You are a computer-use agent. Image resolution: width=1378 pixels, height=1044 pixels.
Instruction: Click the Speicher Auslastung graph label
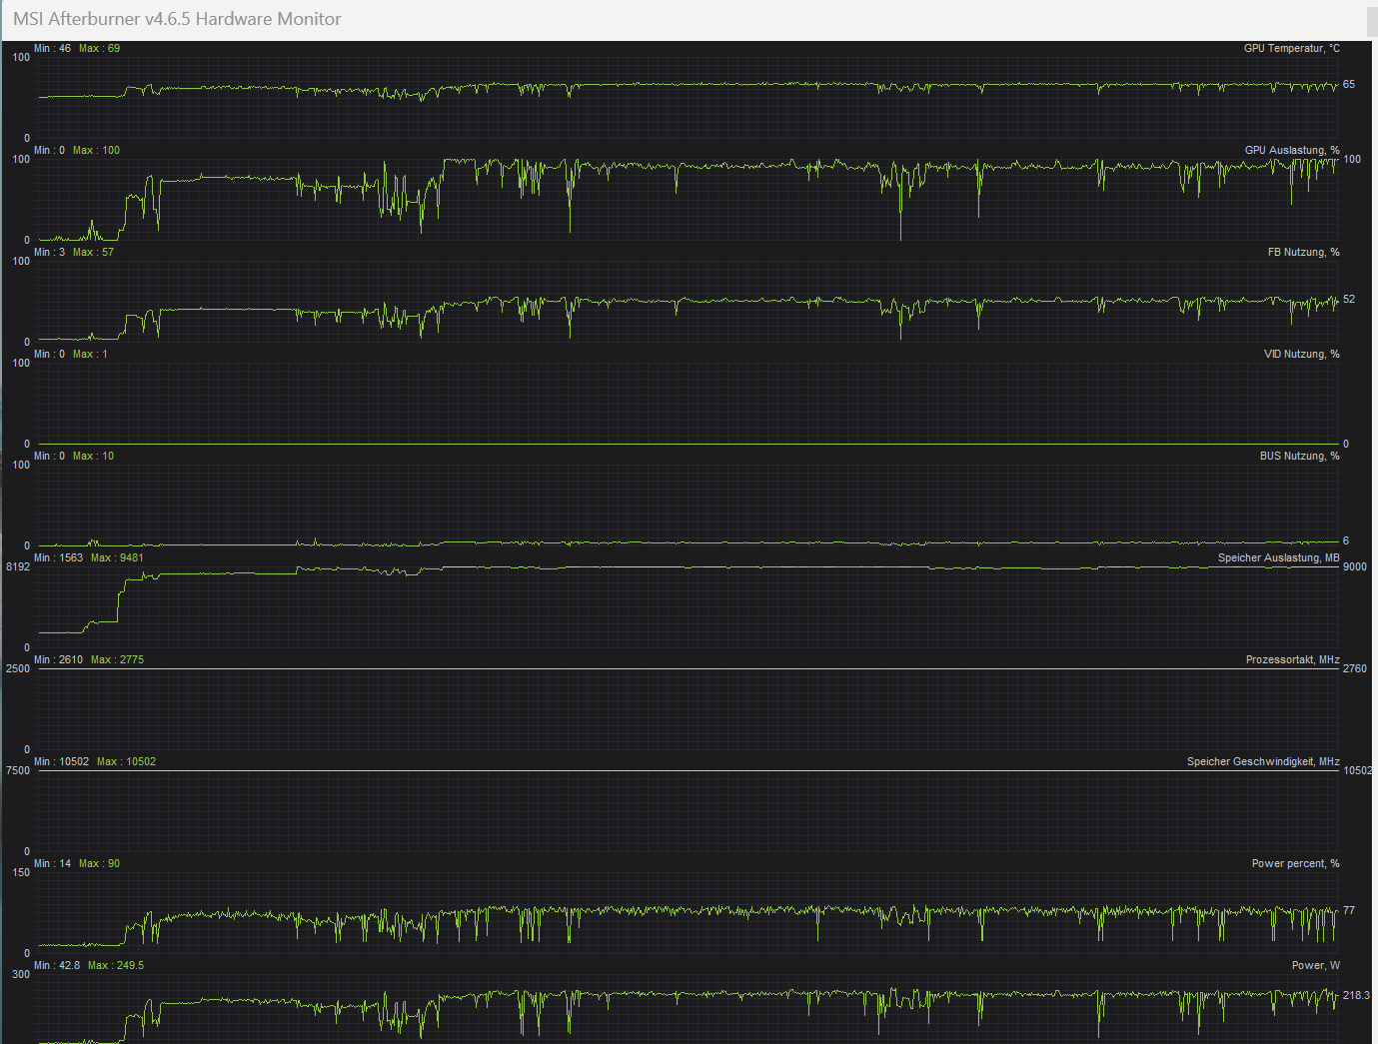pyautogui.click(x=1277, y=557)
